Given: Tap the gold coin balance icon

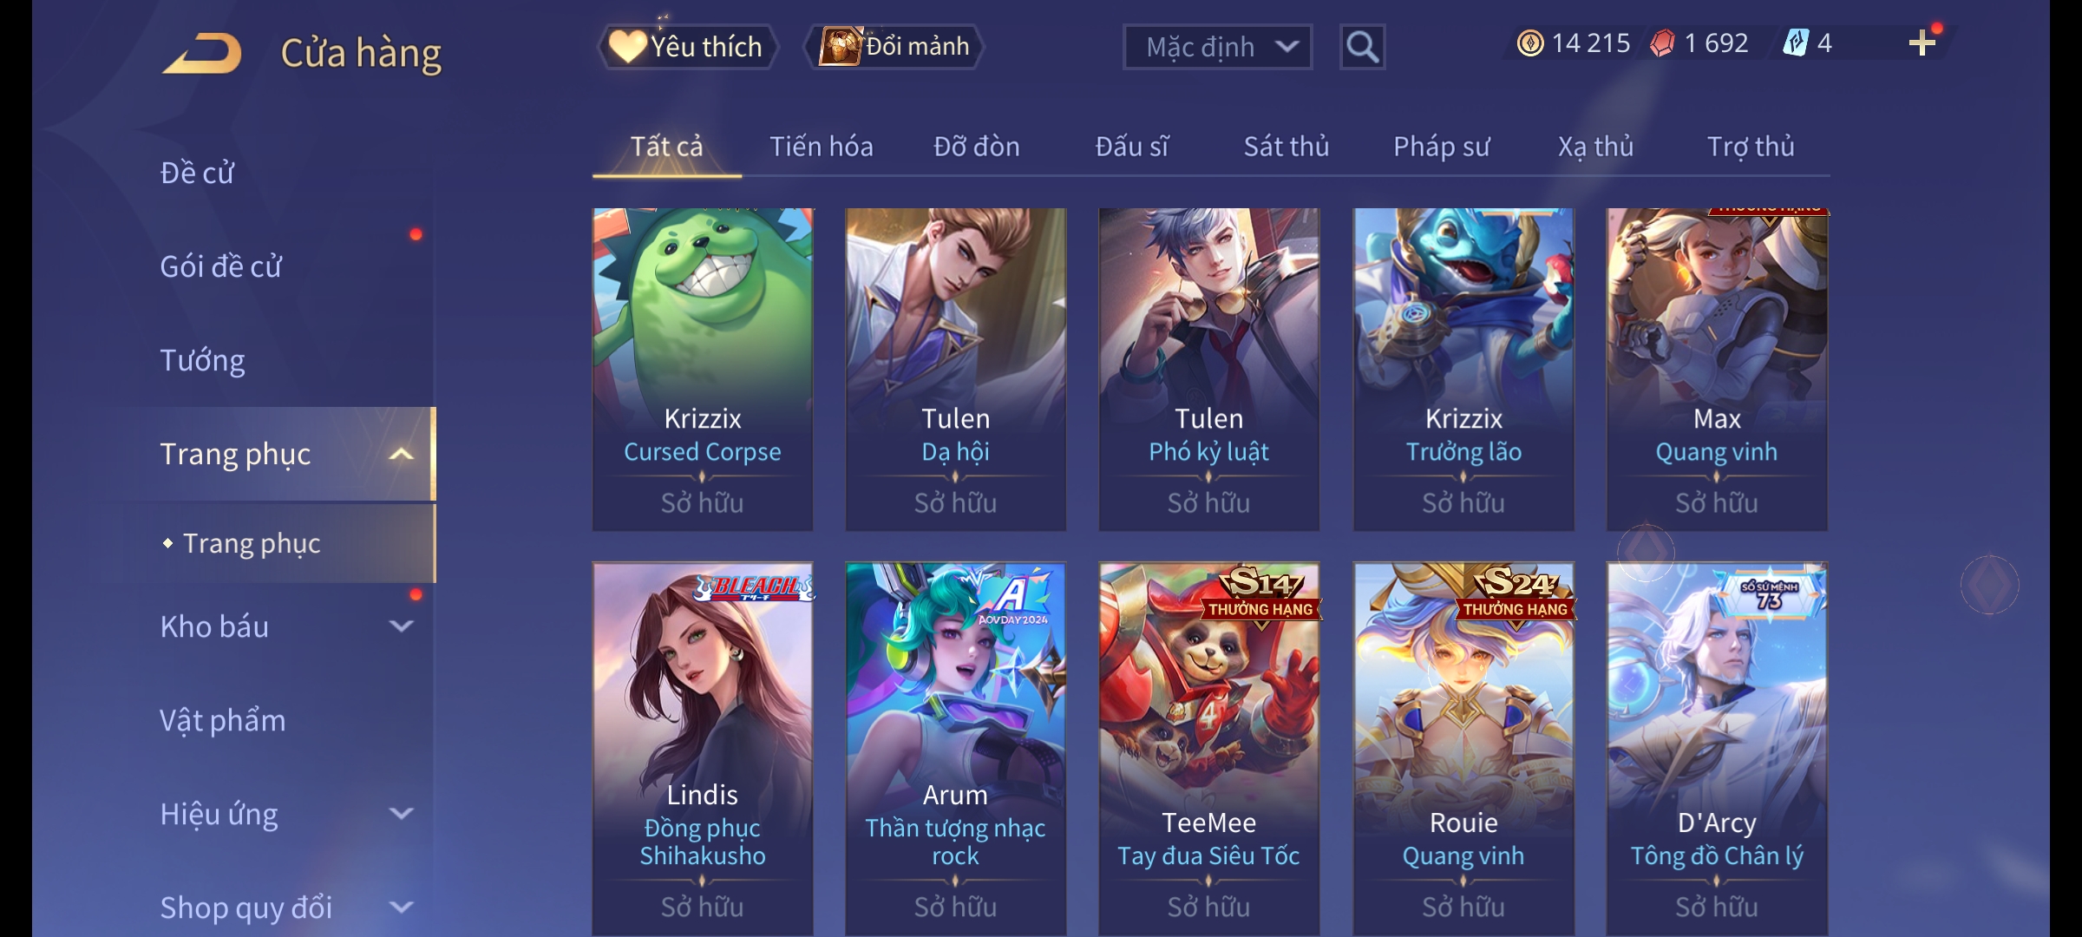Looking at the screenshot, I should click(1530, 43).
